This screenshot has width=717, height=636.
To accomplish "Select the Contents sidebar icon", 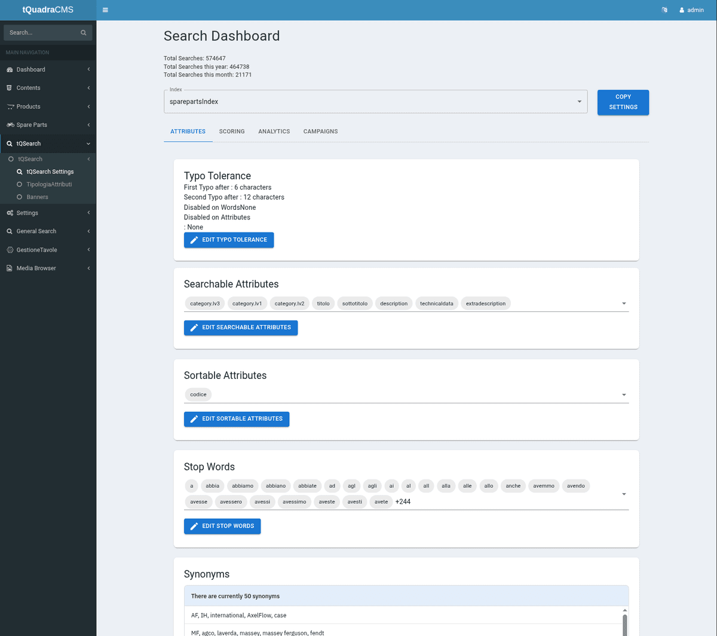I will 10,88.
